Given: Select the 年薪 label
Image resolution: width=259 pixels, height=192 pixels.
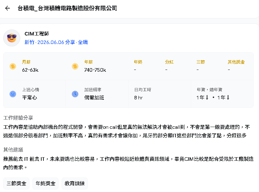Looking at the screenshot, I should [x=89, y=62].
